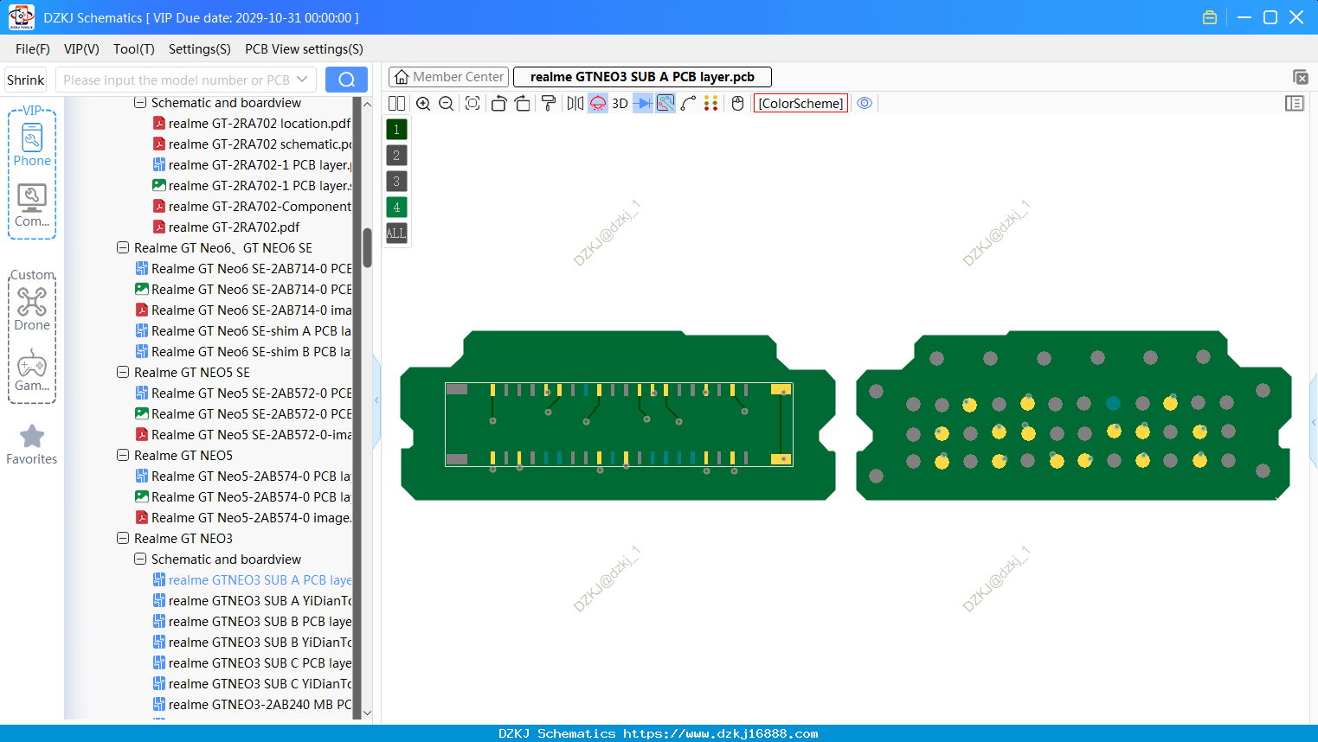Toggle the red dome highlight tool
The height and width of the screenshot is (742, 1318).
(598, 104)
